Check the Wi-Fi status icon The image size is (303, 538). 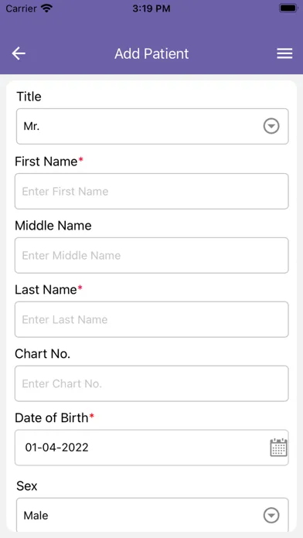[46, 9]
